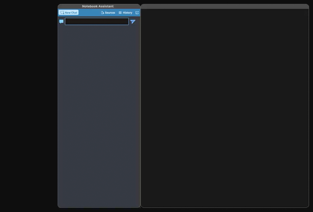Screen dimensions: 313x212
Task: Click the gray header bar of right pane
Action: 225,6
